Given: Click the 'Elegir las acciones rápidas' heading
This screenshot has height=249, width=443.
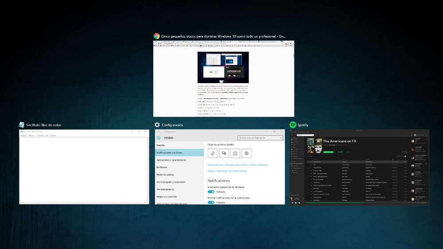Looking at the screenshot, I should (x=221, y=145).
